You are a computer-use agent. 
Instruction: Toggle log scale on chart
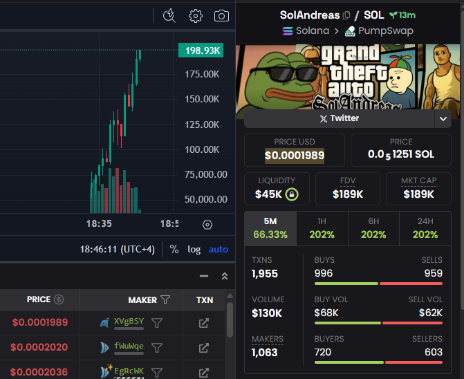(194, 250)
